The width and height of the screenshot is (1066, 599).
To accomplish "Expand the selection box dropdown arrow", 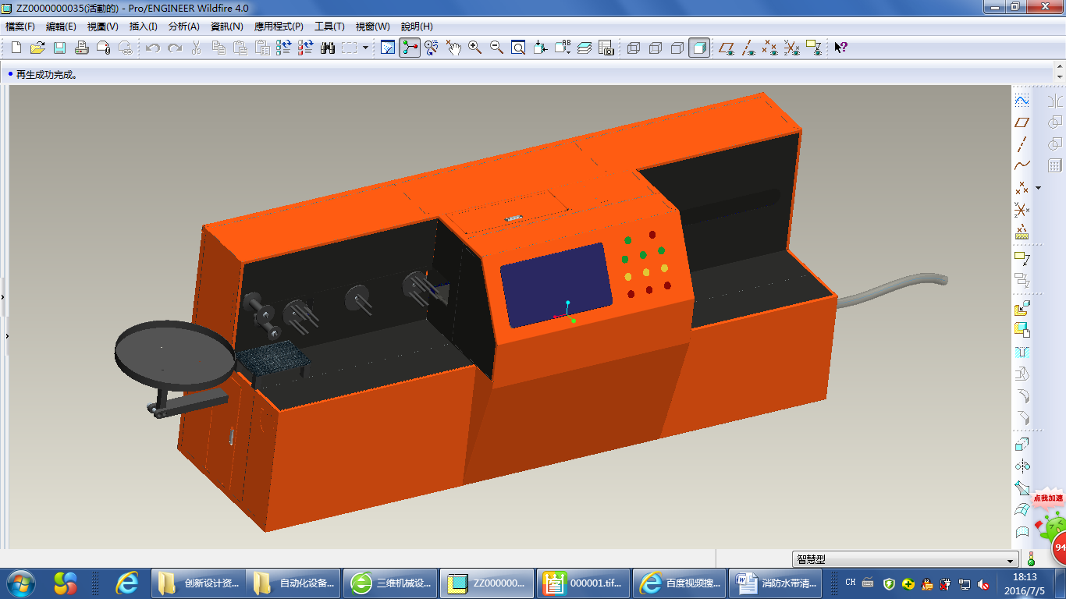I will (365, 48).
